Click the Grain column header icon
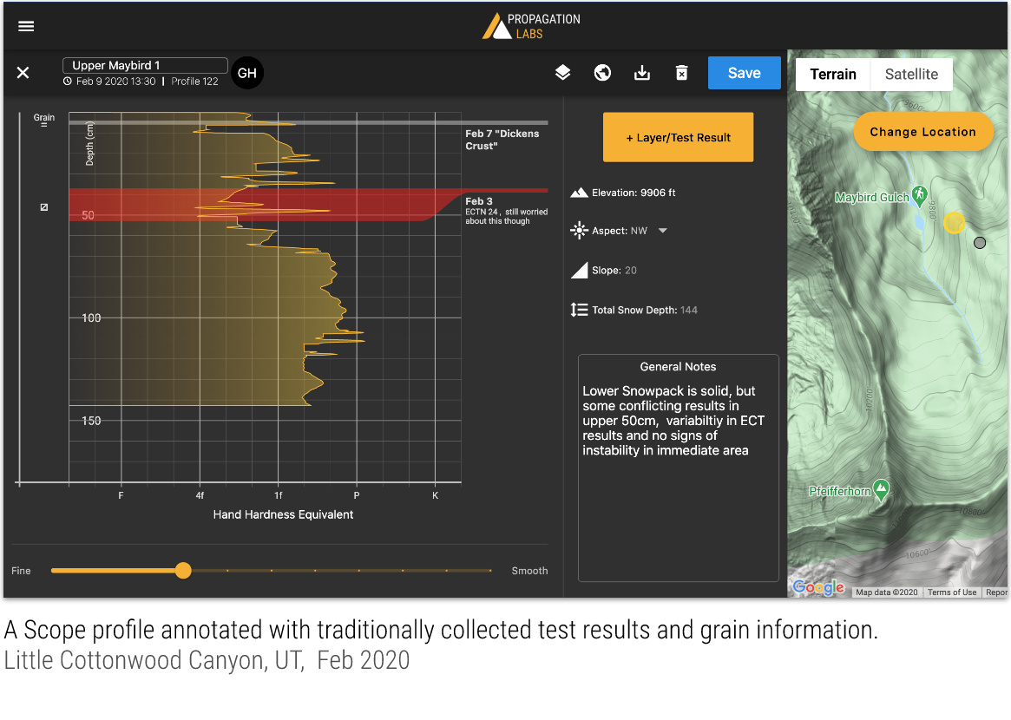The height and width of the screenshot is (720, 1011). tap(44, 124)
